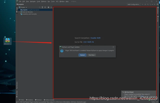160x103 pixels.
Task: Click the Collapse All icon in Project panel
Action: point(45,7)
